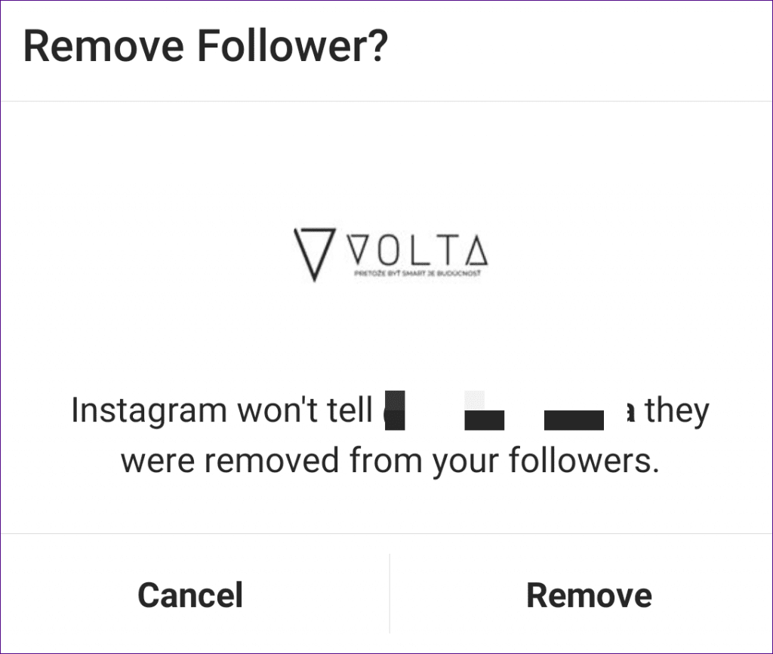Click the purple border above the dialog
This screenshot has width=773, height=654.
[x=386, y=3]
